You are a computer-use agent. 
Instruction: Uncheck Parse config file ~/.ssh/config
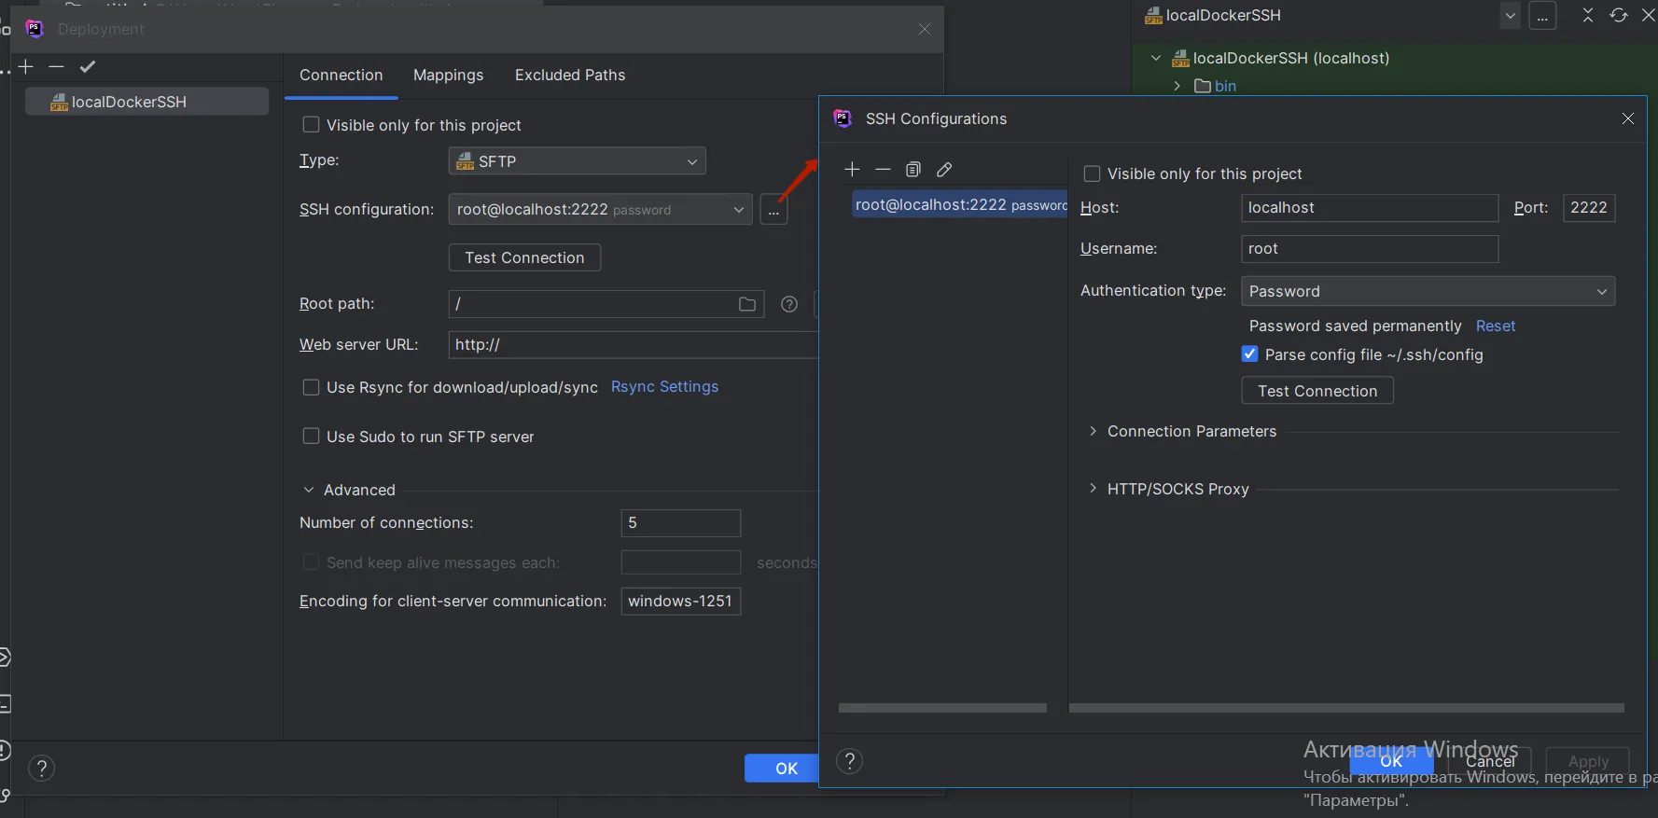[x=1250, y=354]
